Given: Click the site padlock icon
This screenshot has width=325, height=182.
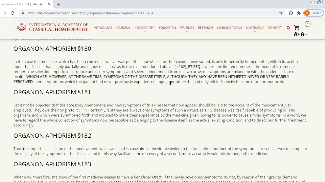Looking at the screenshot, I should (23, 13).
